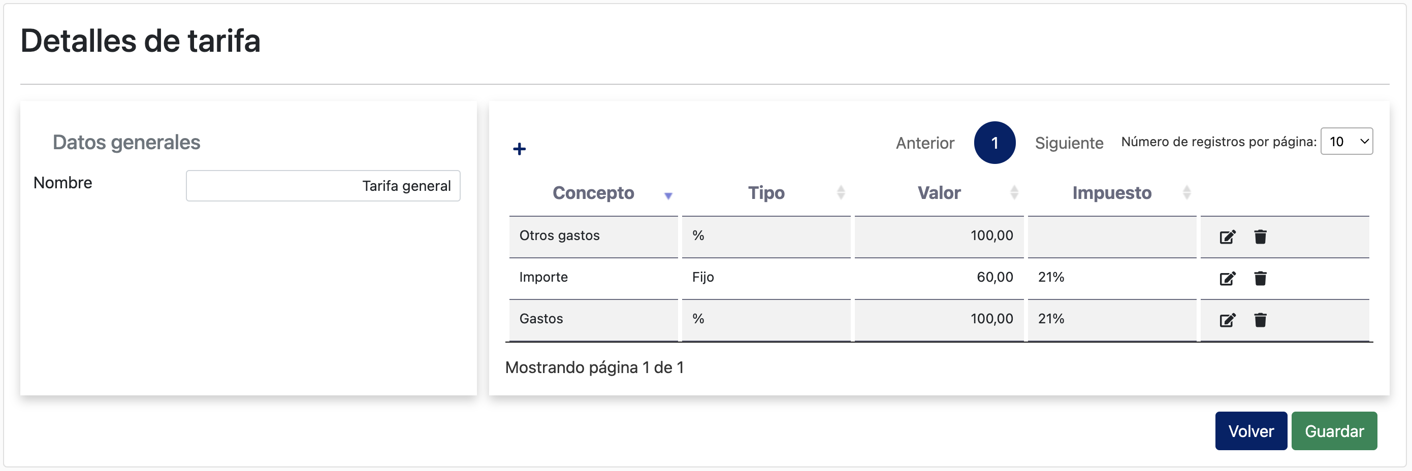The height and width of the screenshot is (471, 1412).
Task: Delete the Importe row
Action: coord(1260,278)
